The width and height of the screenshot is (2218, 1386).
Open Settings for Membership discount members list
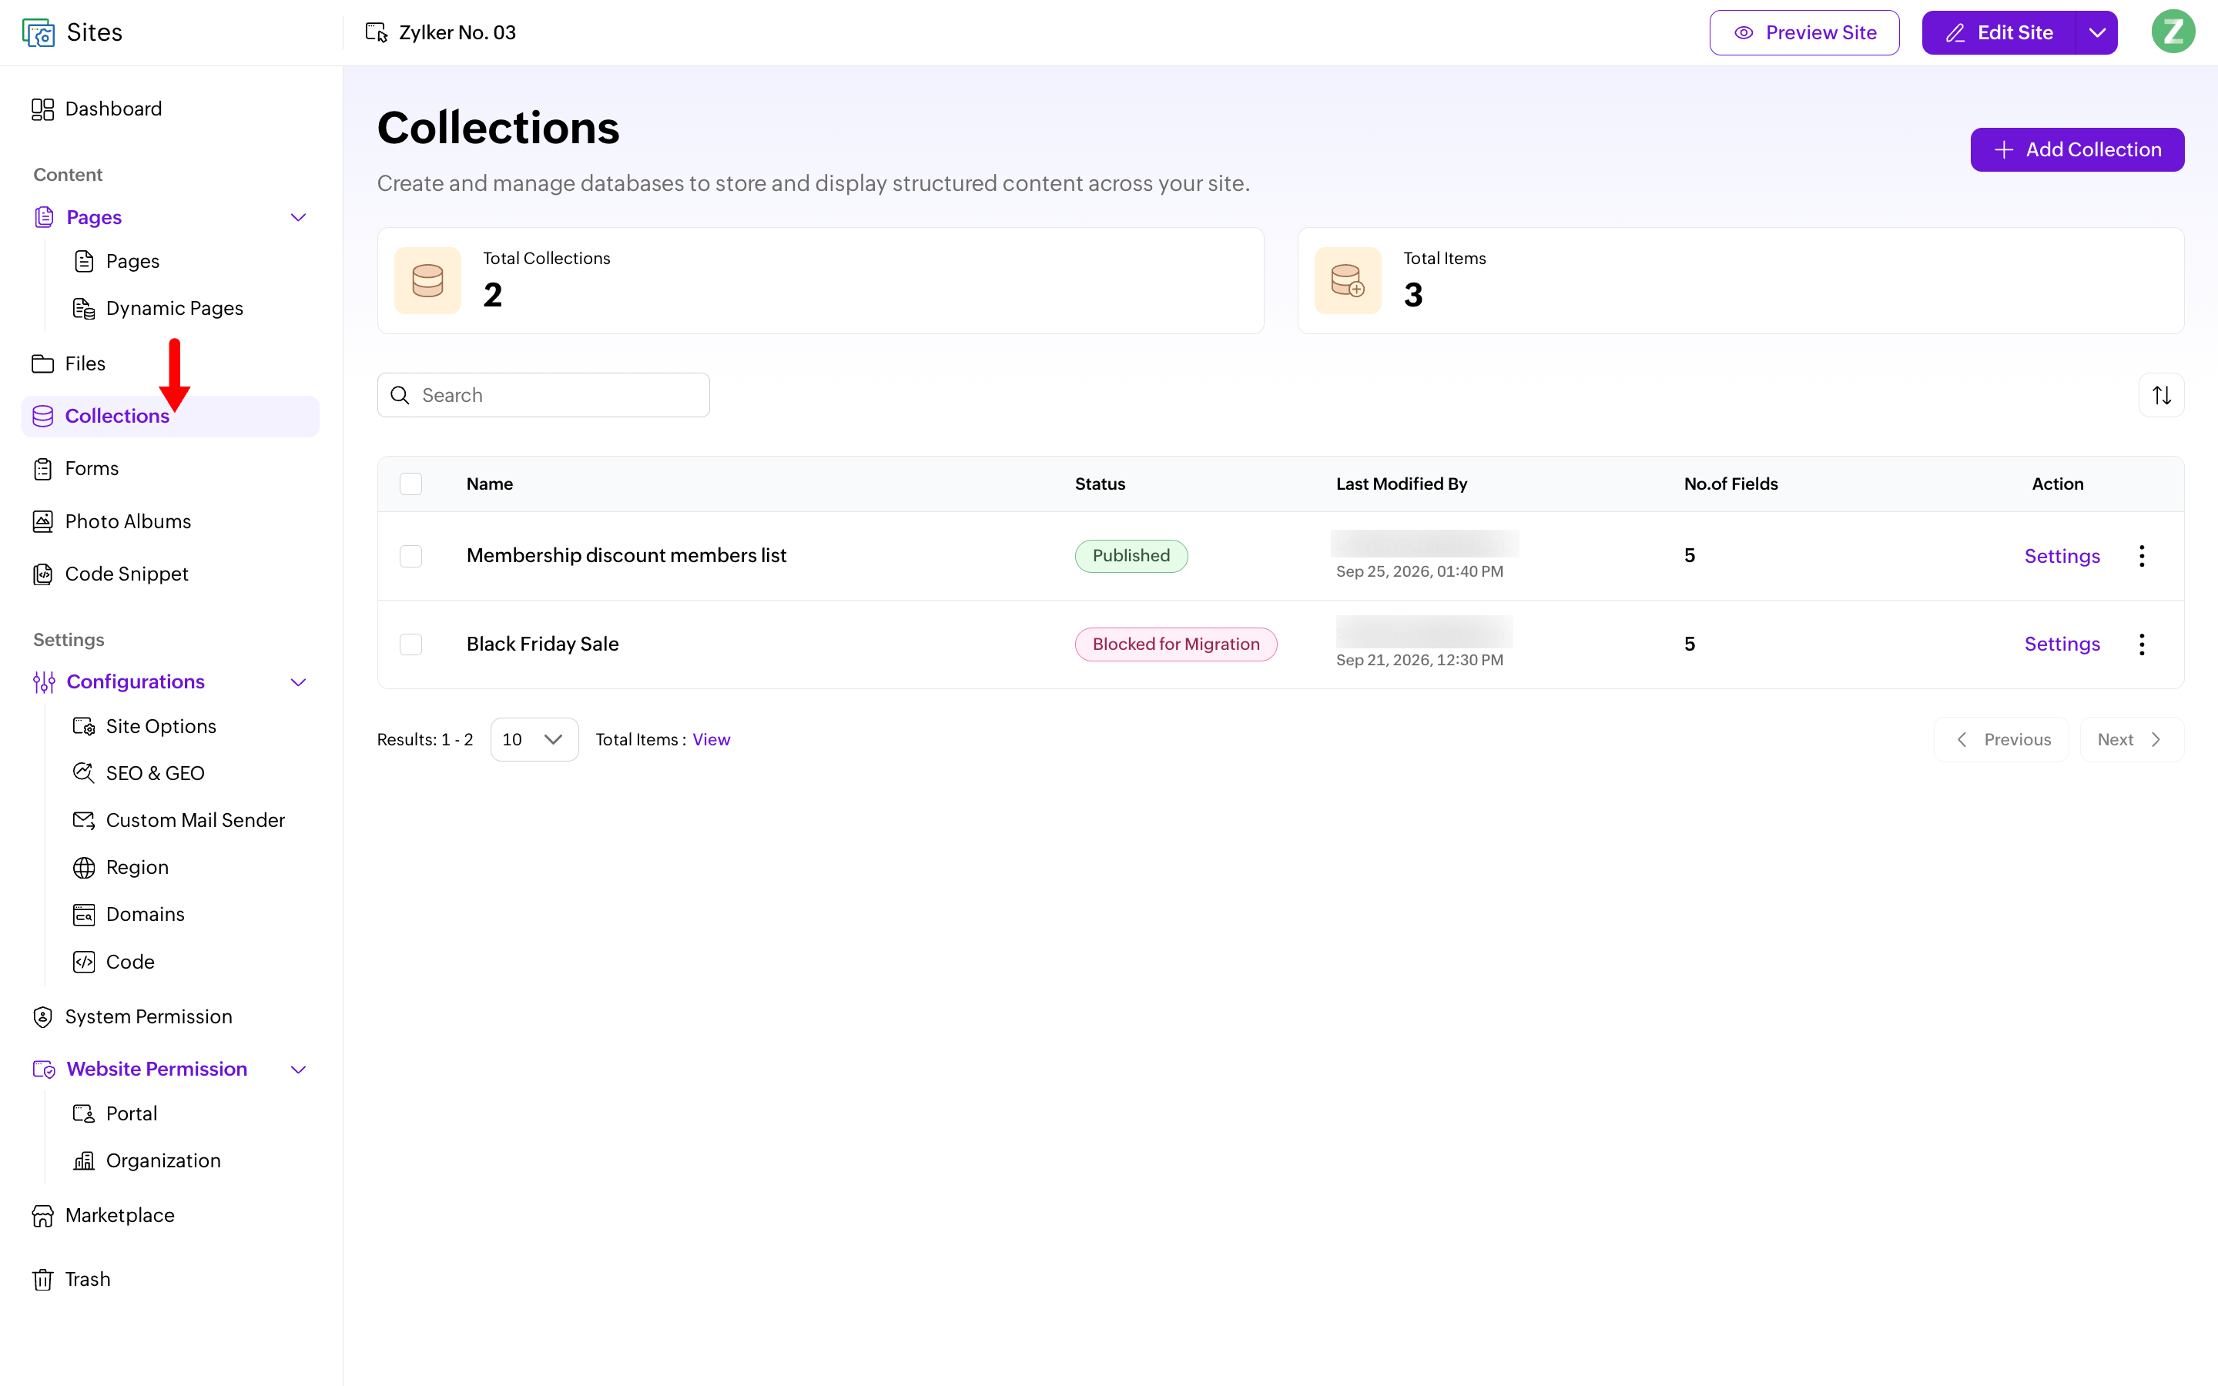(2061, 557)
